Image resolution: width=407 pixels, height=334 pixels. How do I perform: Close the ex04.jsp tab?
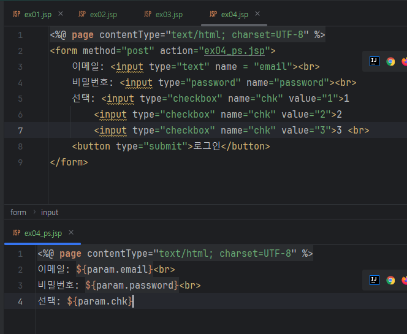(257, 13)
